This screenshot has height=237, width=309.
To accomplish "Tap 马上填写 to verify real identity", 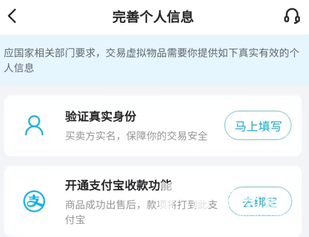I will pos(258,126).
